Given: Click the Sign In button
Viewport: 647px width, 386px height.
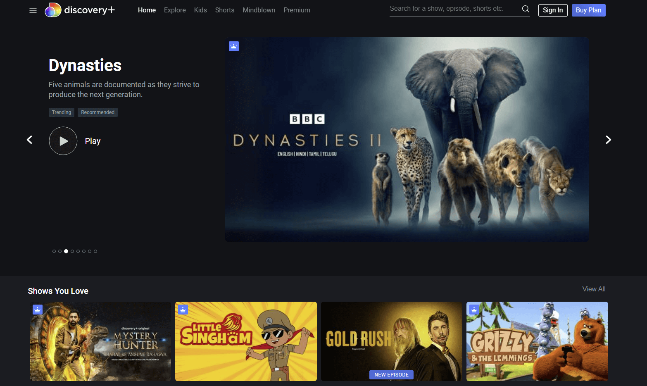Looking at the screenshot, I should point(553,10).
